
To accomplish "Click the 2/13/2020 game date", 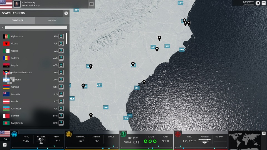I will 248,2.
